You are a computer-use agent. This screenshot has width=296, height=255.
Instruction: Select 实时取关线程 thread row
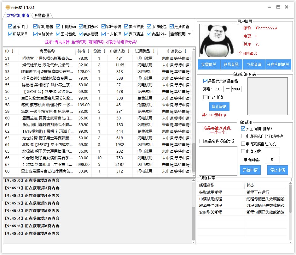pos(243,212)
